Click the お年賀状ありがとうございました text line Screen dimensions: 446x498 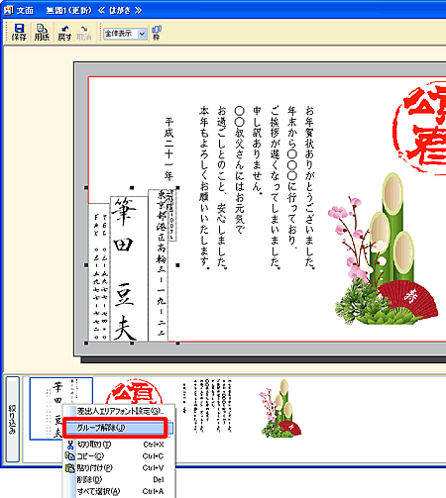[x=309, y=187]
